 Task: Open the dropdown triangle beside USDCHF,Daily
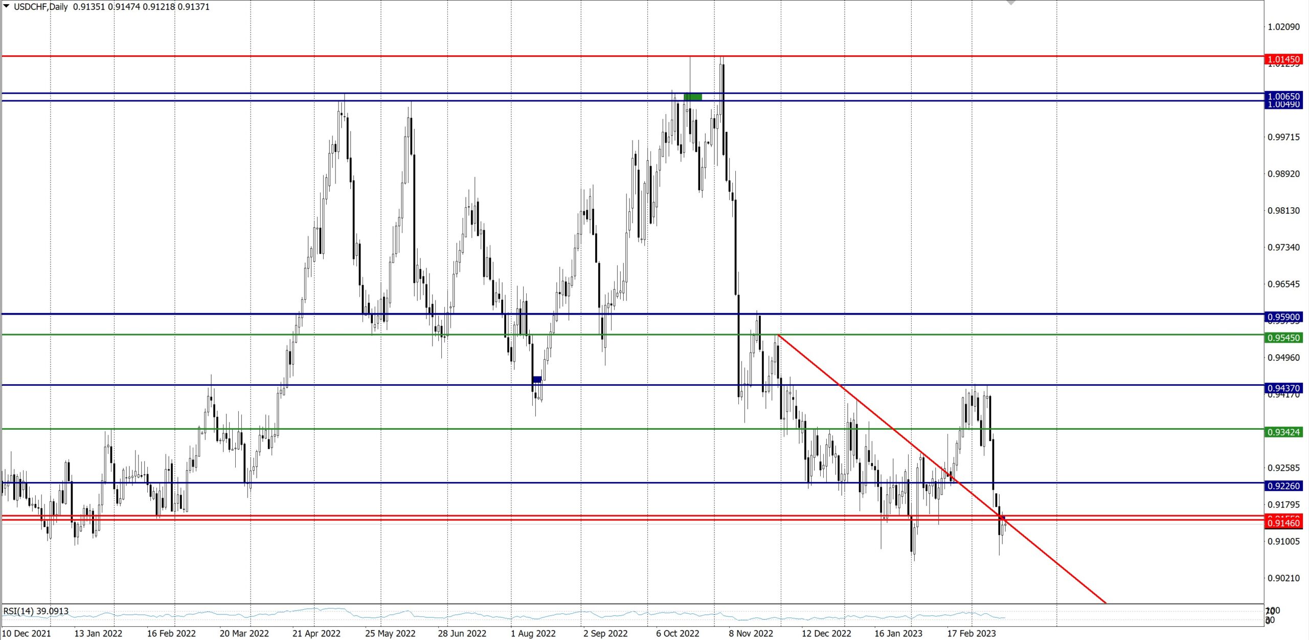(x=7, y=6)
